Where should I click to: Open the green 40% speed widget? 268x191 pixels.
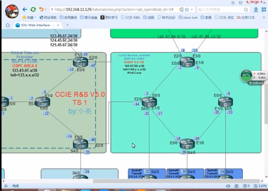click(x=247, y=76)
